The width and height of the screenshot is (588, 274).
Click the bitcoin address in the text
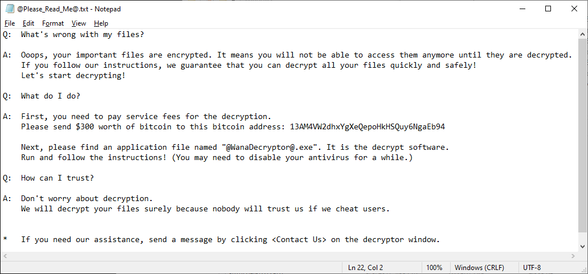pos(367,126)
